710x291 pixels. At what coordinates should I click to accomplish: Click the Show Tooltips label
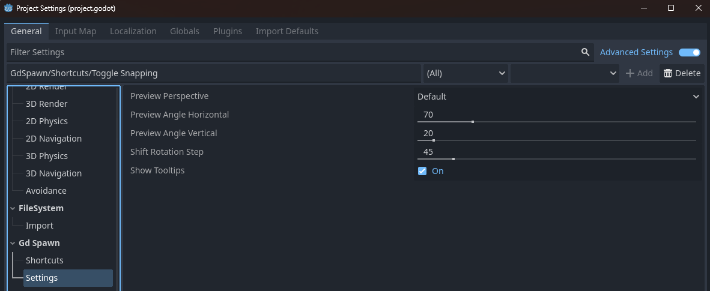tap(157, 170)
